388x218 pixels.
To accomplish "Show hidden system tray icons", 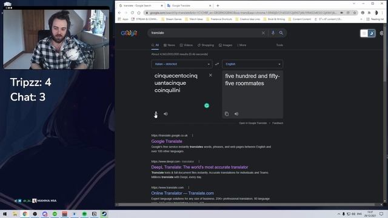I will coord(338,214).
